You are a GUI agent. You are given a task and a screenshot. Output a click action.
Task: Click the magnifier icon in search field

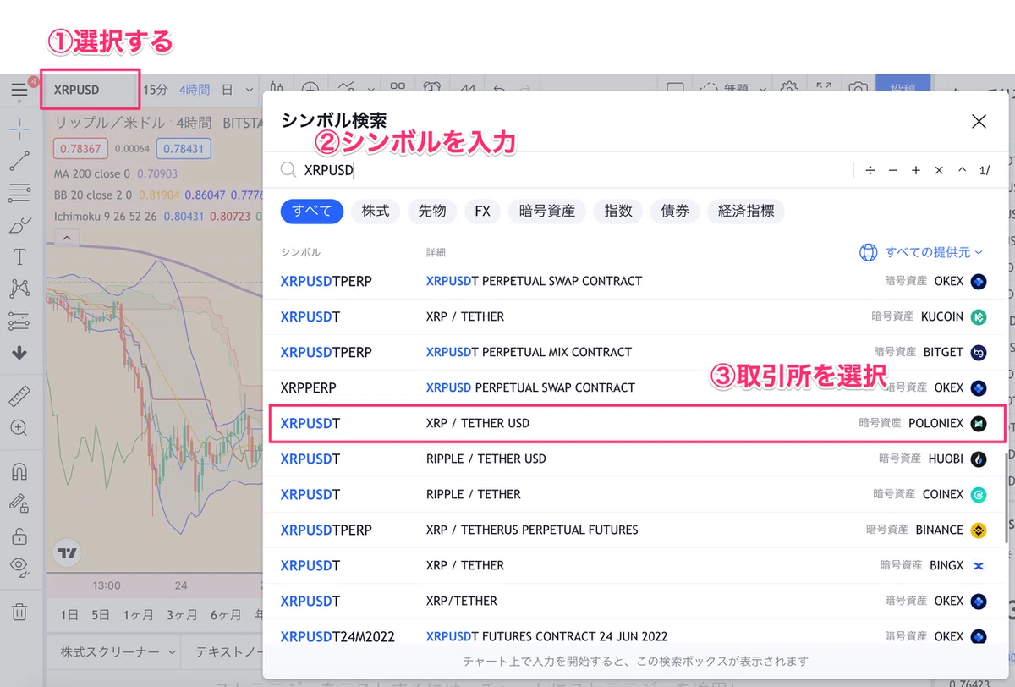point(288,170)
